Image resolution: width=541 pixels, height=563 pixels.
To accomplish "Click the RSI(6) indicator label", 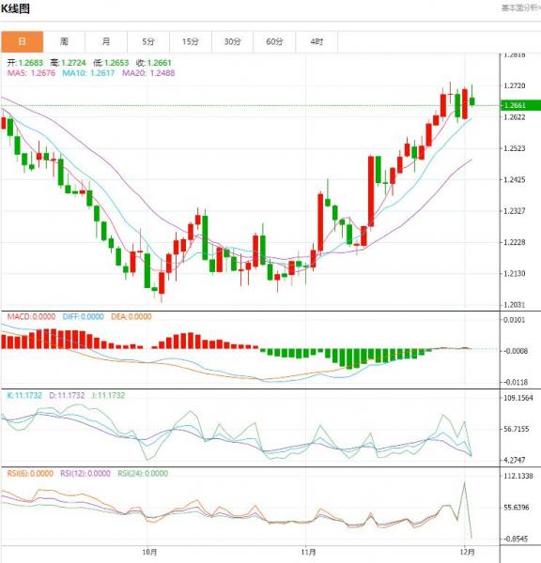I will point(30,473).
